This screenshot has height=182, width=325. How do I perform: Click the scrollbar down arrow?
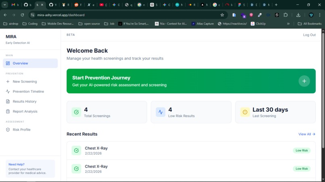323,180
